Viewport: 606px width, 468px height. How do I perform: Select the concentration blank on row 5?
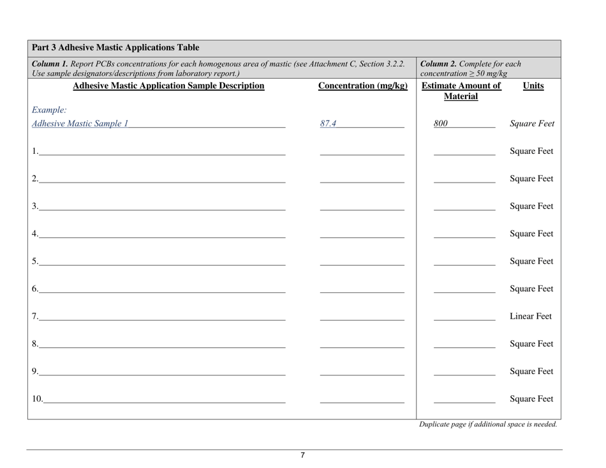click(362, 264)
